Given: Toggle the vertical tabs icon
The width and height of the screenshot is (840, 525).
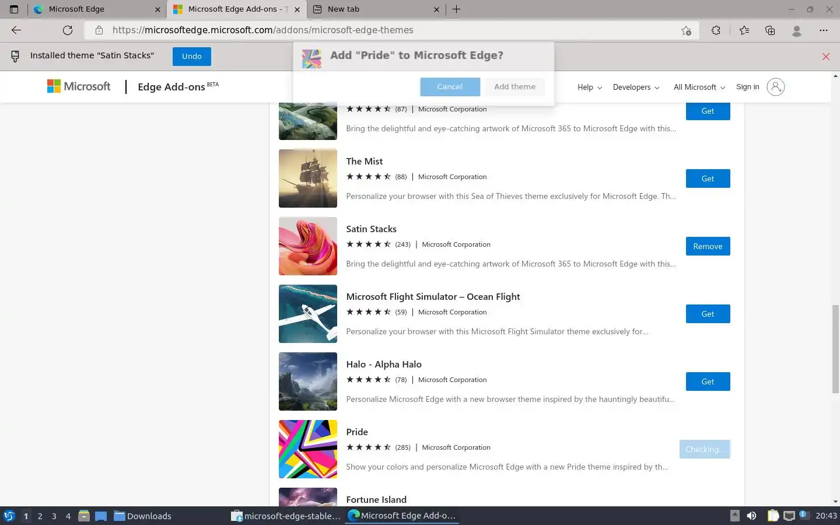Looking at the screenshot, I should 14,9.
